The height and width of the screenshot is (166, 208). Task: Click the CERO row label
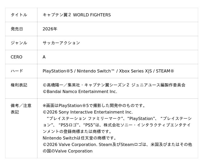tap(16, 57)
